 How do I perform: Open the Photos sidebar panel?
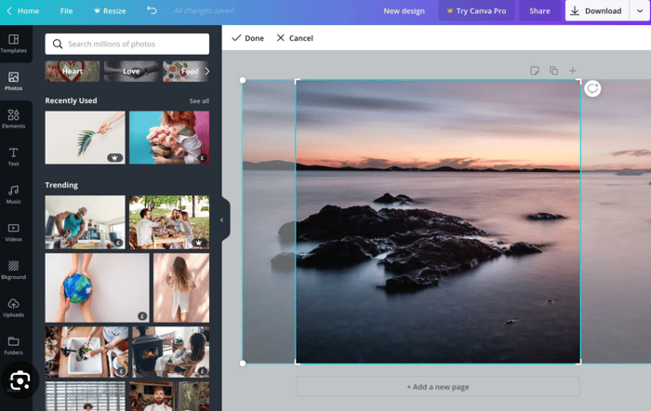pyautogui.click(x=14, y=82)
